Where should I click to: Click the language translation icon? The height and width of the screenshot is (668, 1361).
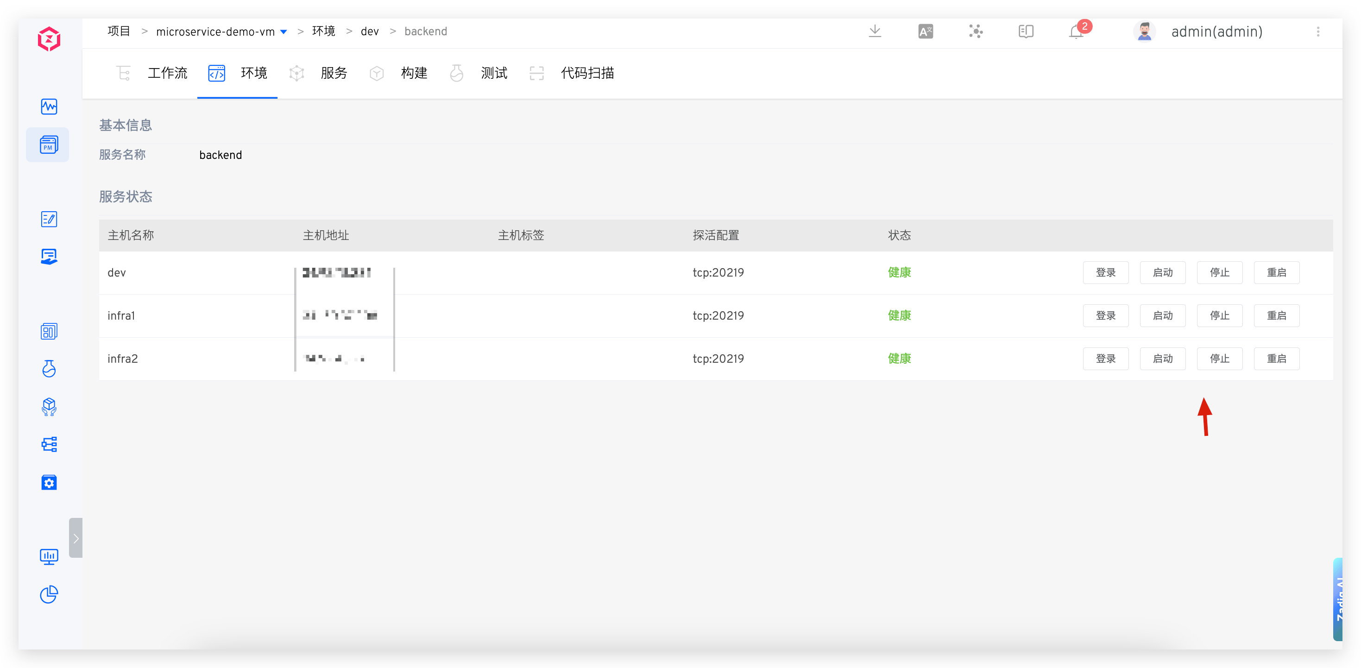[x=925, y=32]
